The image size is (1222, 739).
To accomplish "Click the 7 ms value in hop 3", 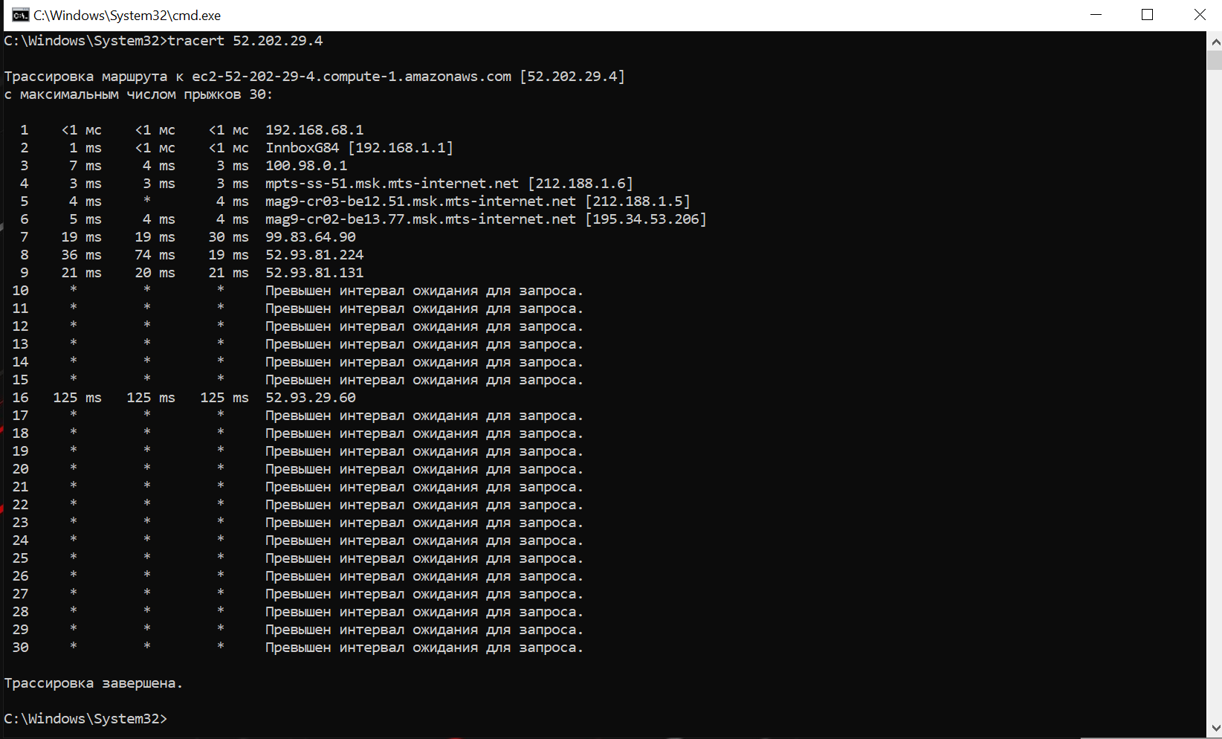I will pos(85,166).
